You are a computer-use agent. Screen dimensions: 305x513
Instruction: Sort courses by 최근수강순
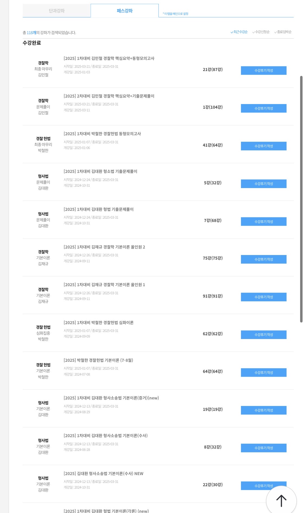[x=239, y=32]
